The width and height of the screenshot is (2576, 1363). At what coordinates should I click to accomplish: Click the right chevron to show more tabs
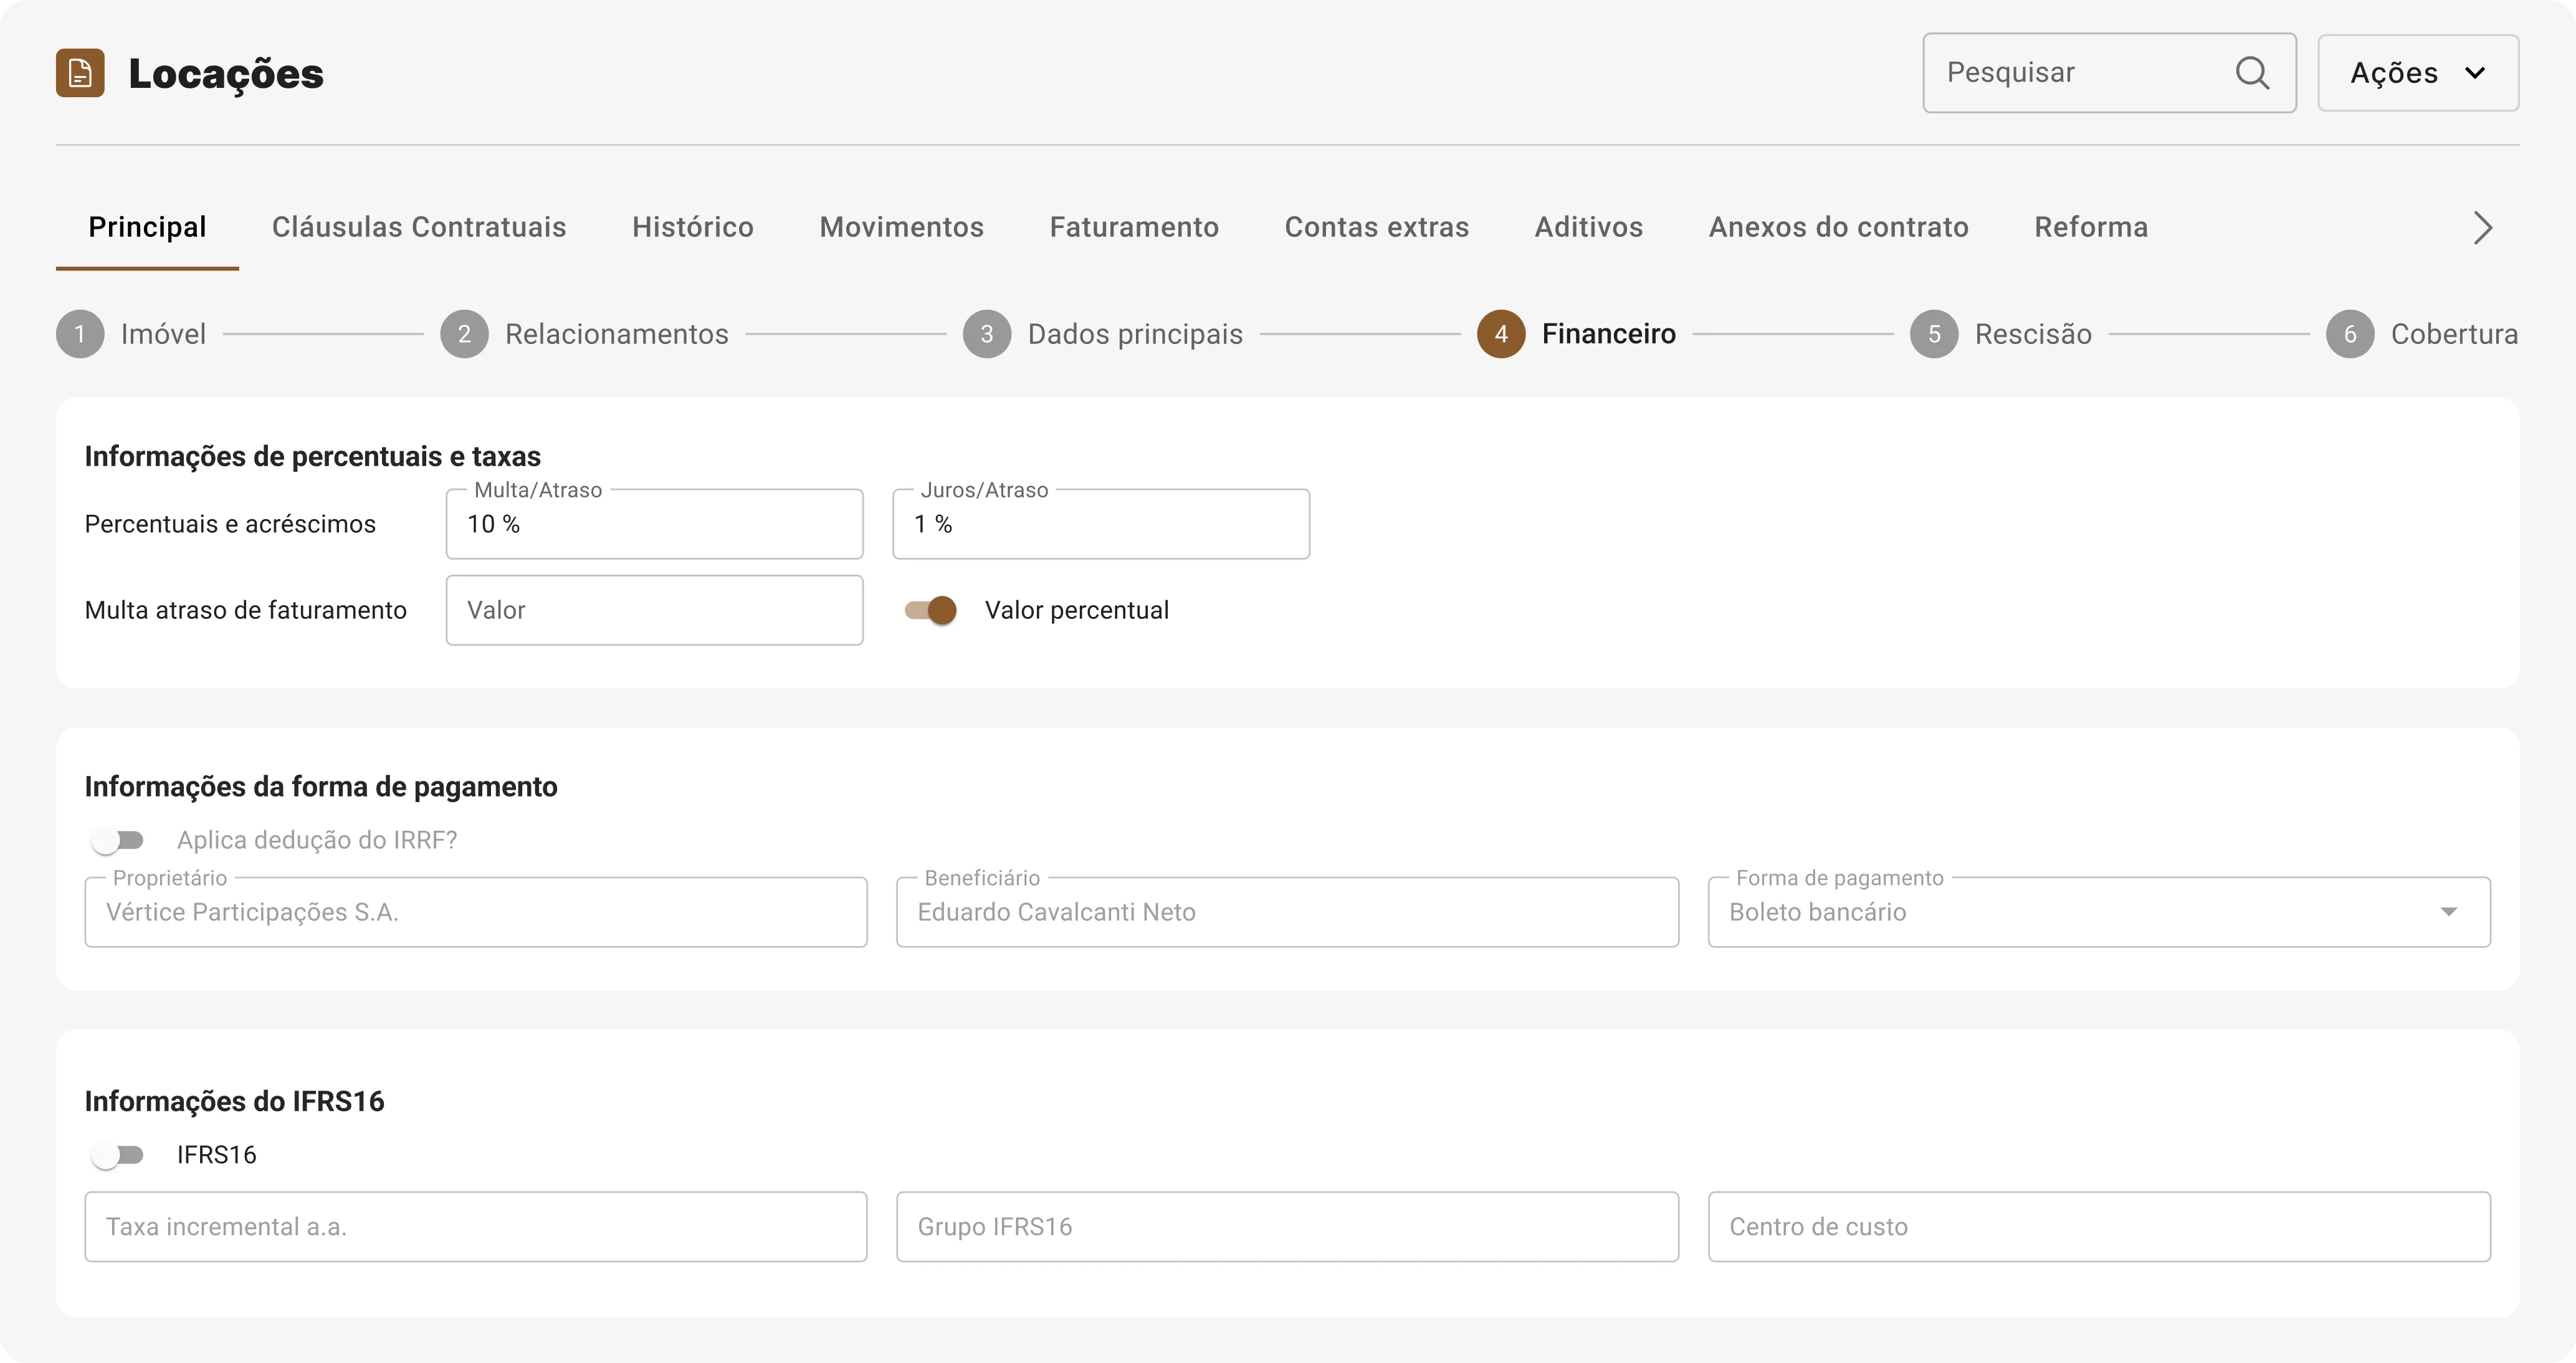[2483, 227]
